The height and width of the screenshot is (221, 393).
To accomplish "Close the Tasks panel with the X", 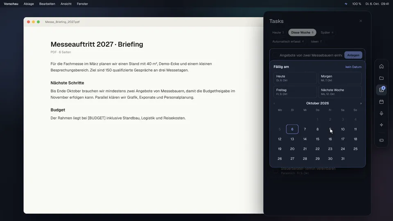I will pos(361,21).
